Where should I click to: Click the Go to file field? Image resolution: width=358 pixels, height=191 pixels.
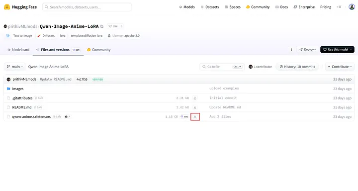tap(222, 67)
